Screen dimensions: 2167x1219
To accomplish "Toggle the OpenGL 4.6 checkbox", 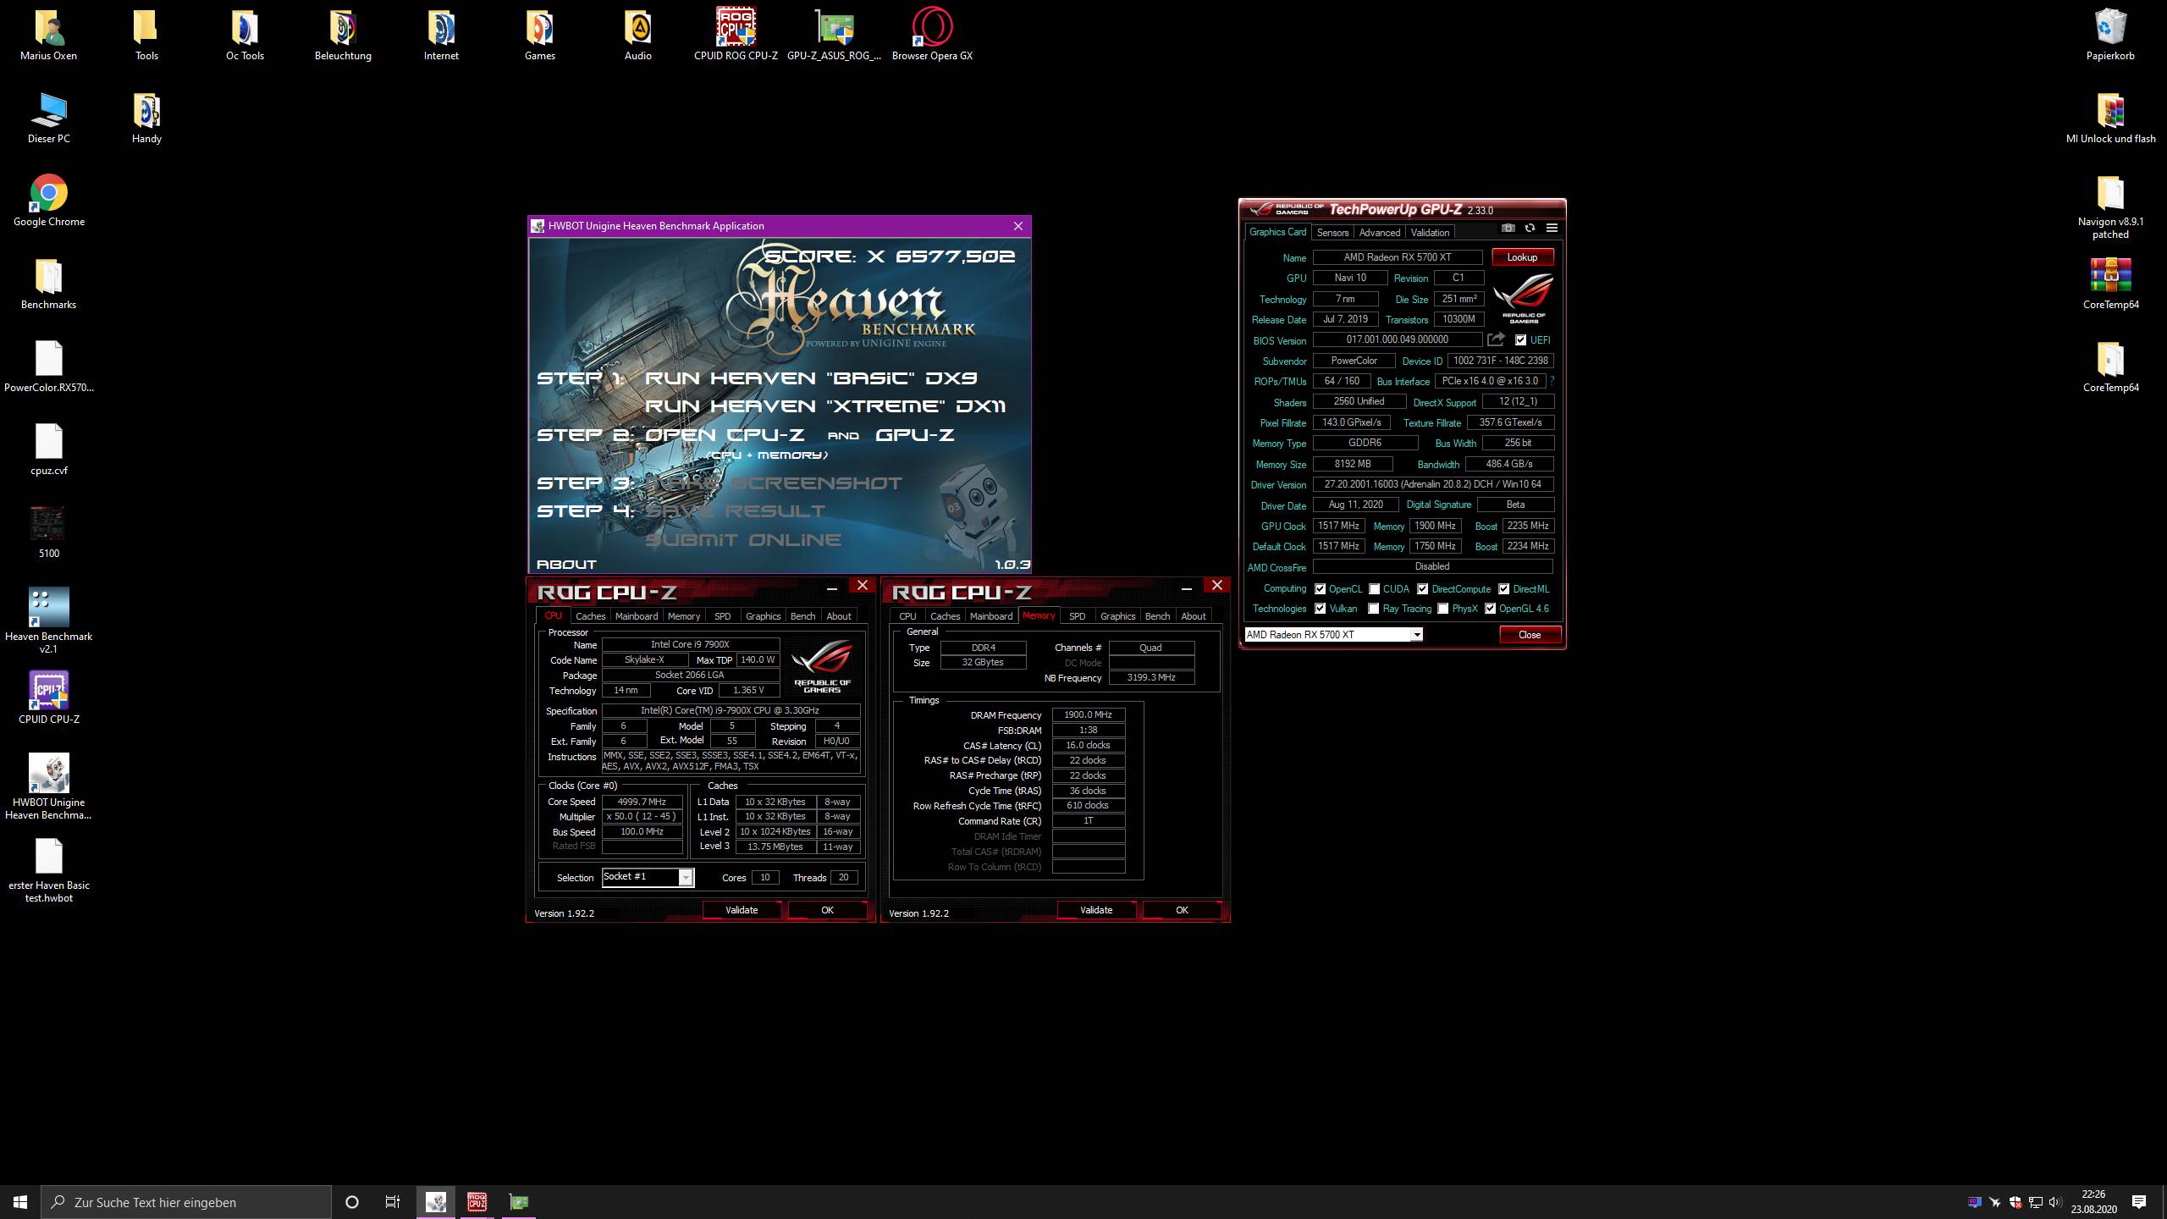I will click(1491, 609).
